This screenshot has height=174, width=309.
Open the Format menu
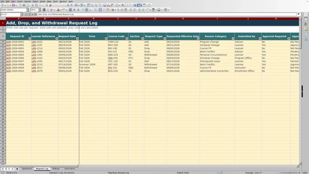coord(27,2)
